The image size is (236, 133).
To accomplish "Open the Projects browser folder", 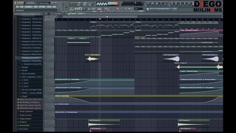I will coord(23,122).
